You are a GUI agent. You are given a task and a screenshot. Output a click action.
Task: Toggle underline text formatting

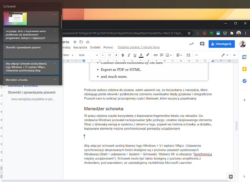135,55
